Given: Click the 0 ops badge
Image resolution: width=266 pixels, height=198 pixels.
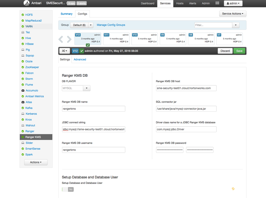Looking at the screenshot, I should coord(71,3).
